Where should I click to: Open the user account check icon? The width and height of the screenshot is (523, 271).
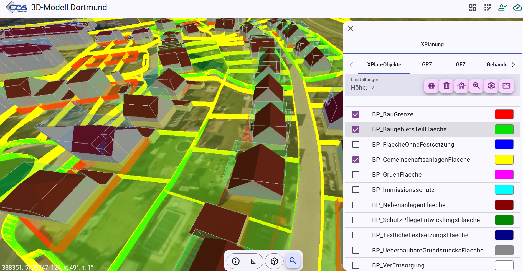pyautogui.click(x=502, y=7)
